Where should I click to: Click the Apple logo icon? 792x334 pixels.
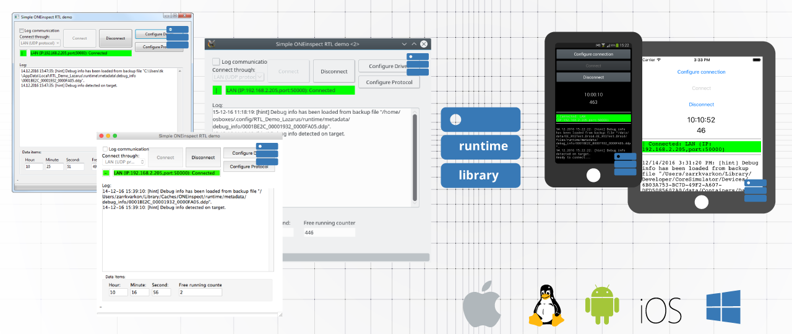[481, 303]
